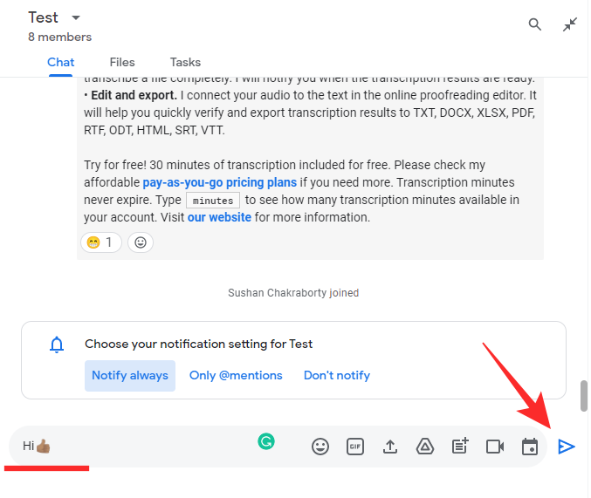Expand the Test space name dropdown
The image size is (591, 498).
click(76, 17)
